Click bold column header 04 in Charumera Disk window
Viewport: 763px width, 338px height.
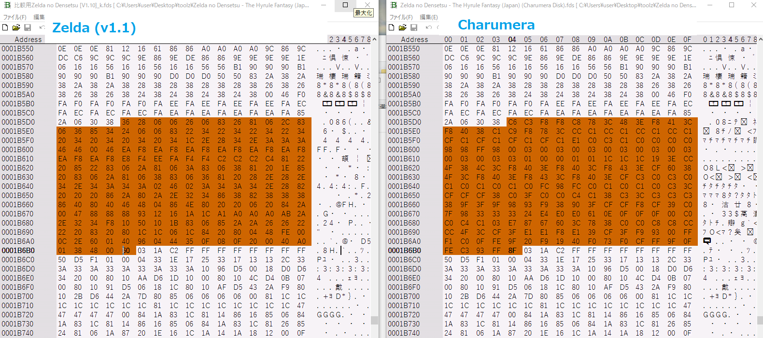pos(512,40)
